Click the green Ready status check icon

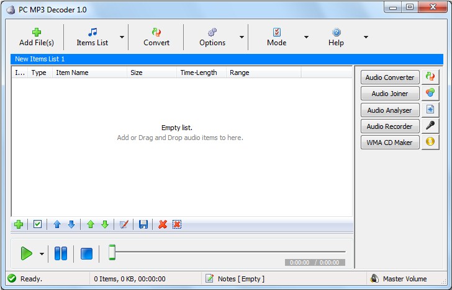coord(12,278)
